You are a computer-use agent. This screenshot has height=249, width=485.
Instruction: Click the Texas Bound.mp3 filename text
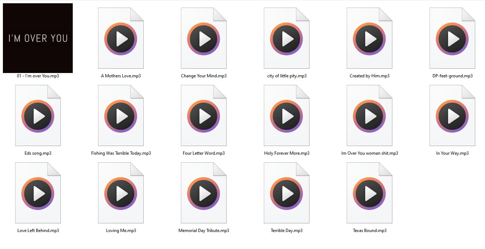(370, 231)
